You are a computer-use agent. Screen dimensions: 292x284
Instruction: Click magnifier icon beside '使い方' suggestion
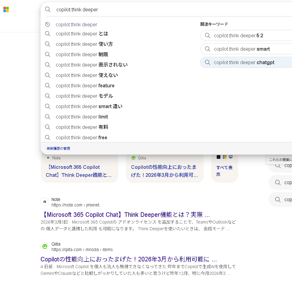point(48,44)
